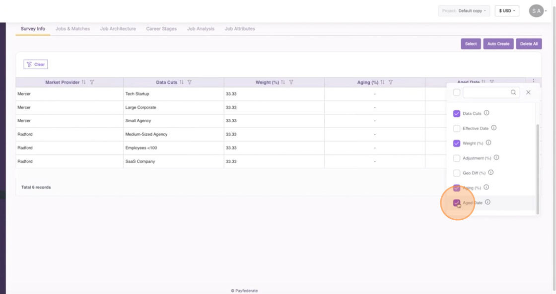Show info for Adjustment (%) option
The image size is (556, 294).
click(x=496, y=157)
